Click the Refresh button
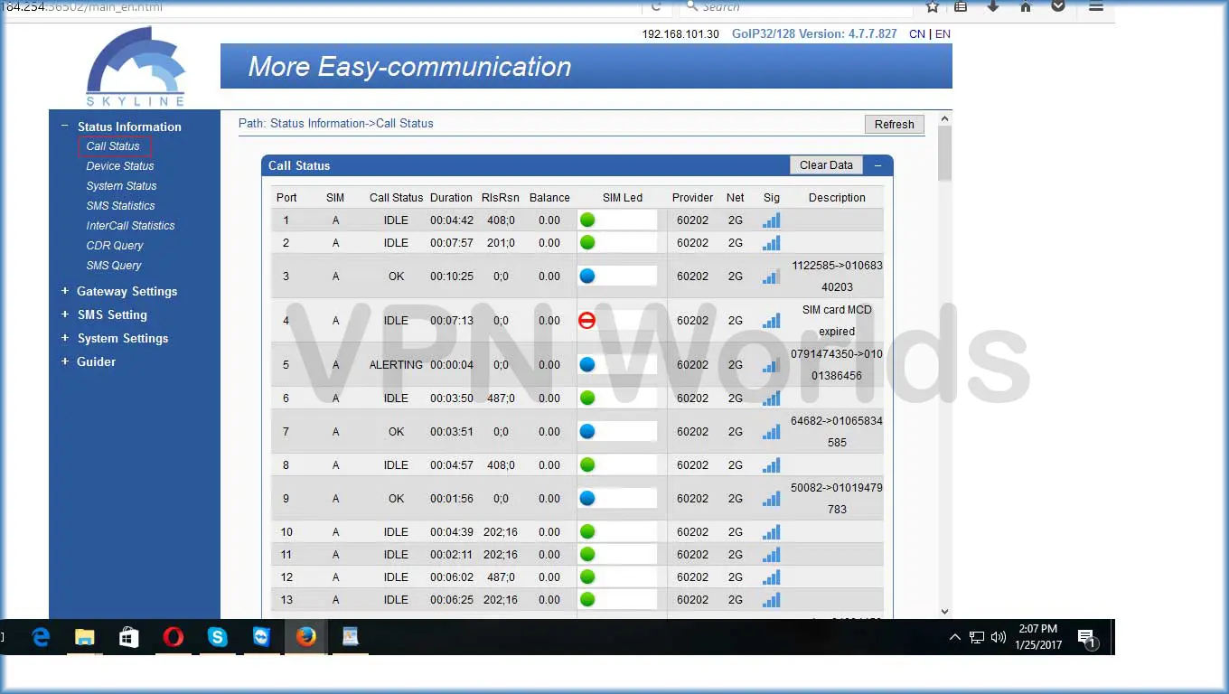The height and width of the screenshot is (694, 1229). (x=894, y=124)
